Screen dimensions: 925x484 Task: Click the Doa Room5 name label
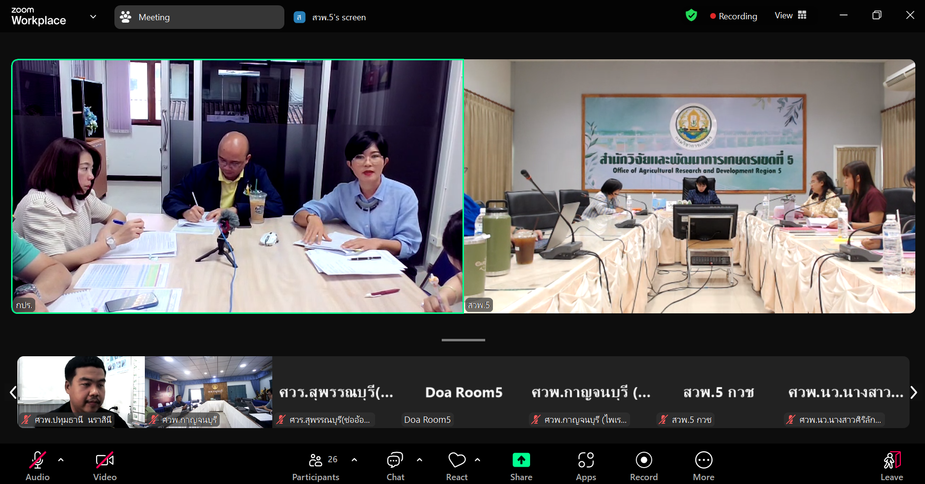[427, 420]
